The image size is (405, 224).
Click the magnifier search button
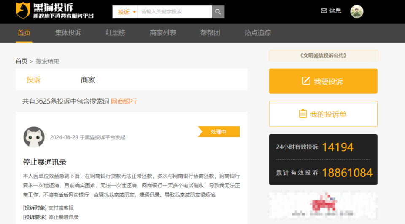(x=218, y=12)
